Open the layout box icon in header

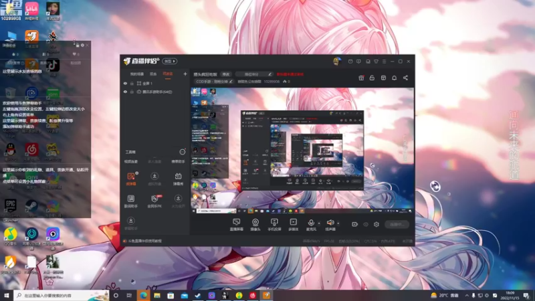383,78
